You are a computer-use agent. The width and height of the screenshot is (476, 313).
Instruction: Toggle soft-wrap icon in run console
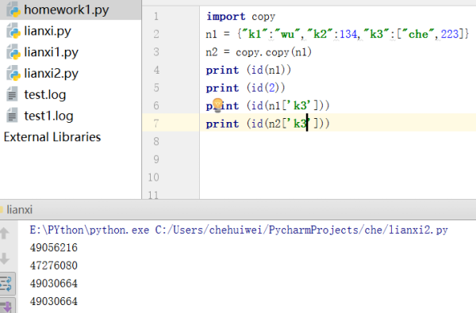pos(6,284)
